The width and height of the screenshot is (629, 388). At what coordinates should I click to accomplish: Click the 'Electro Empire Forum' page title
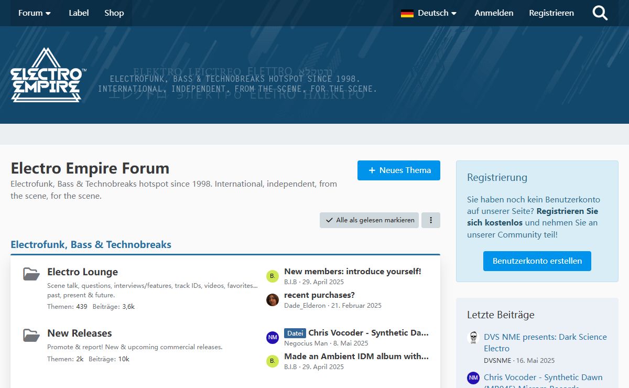(x=90, y=168)
